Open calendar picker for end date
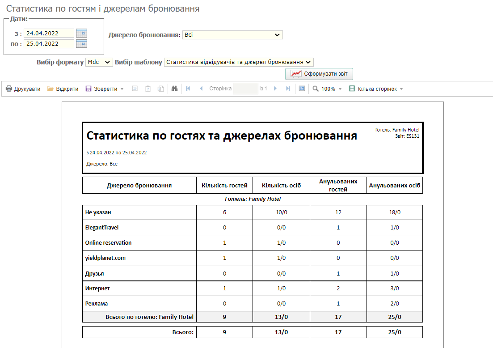Viewport: 493px width, 348px height. pyautogui.click(x=81, y=44)
